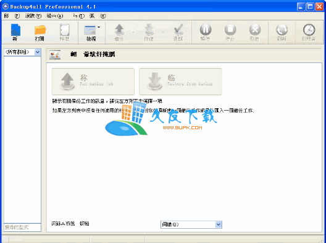Screen dimensions: 326x243
Task: Pause the running backup operation
Action: pyautogui.click(x=206, y=32)
